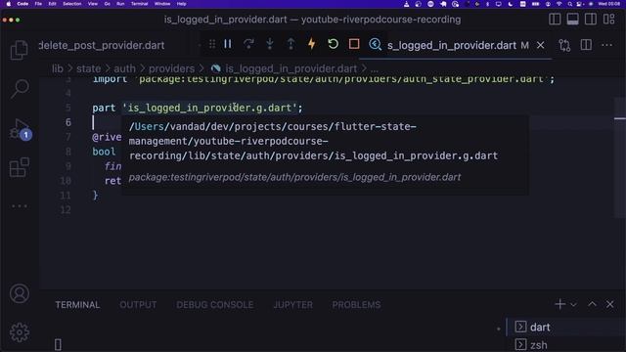This screenshot has width=626, height=352.
Task: Open the Accounts menu
Action: point(20,293)
